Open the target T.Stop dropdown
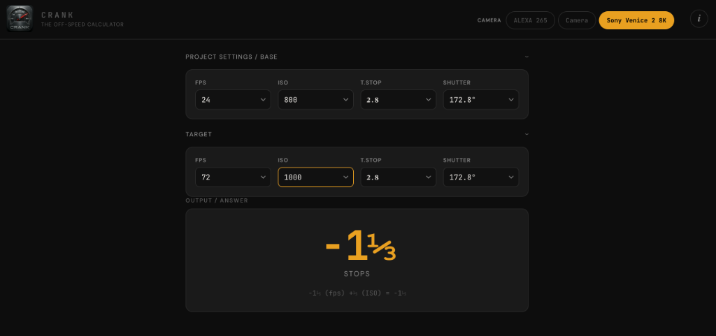This screenshot has height=336, width=716. point(398,177)
